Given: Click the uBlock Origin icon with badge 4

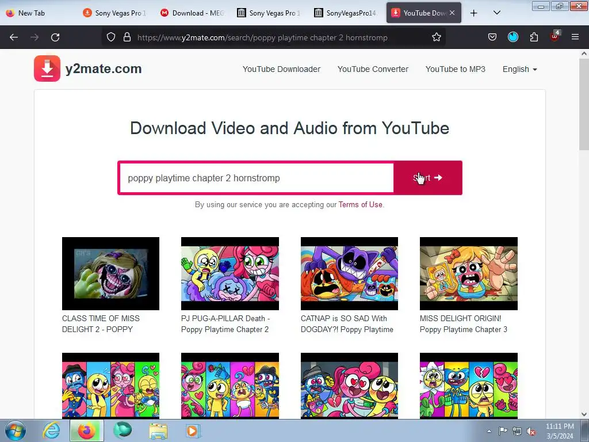Looking at the screenshot, I should click(555, 36).
